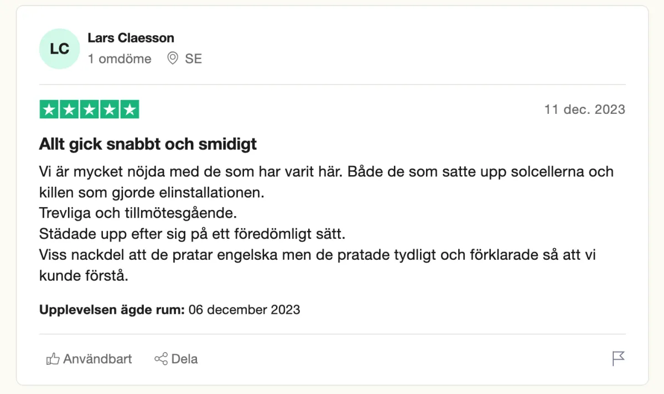Click the review date 11 dec. 2023
Screen dimensions: 664x394
[x=584, y=109]
